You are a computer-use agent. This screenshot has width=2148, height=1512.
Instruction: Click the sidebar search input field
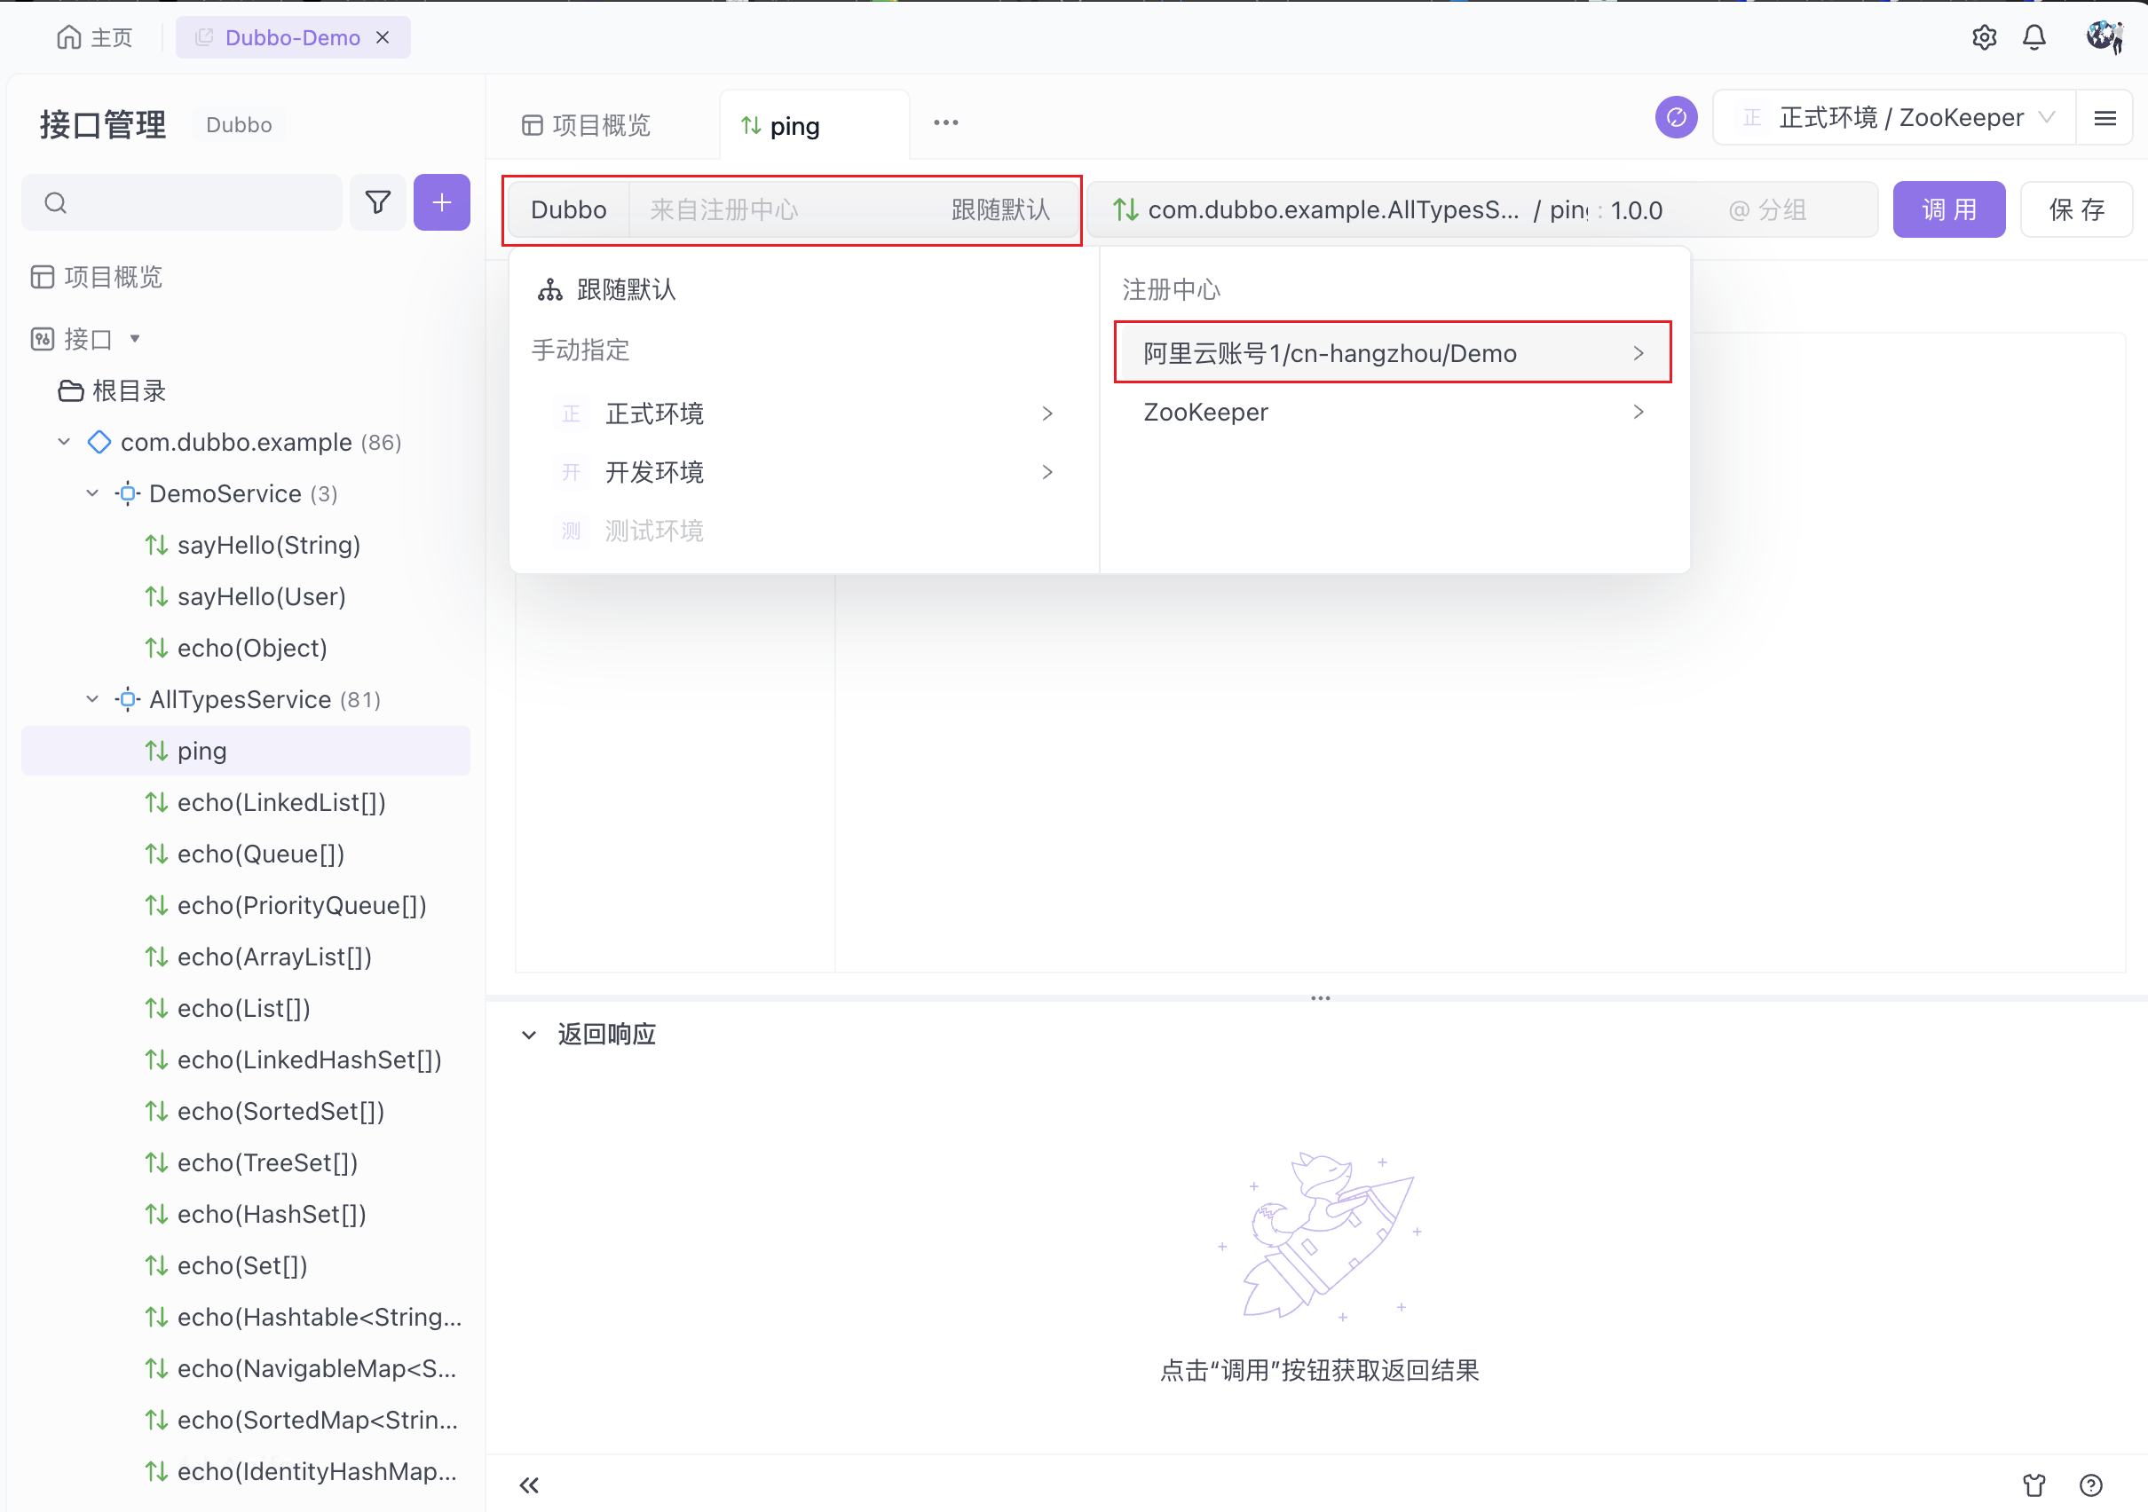tap(196, 202)
